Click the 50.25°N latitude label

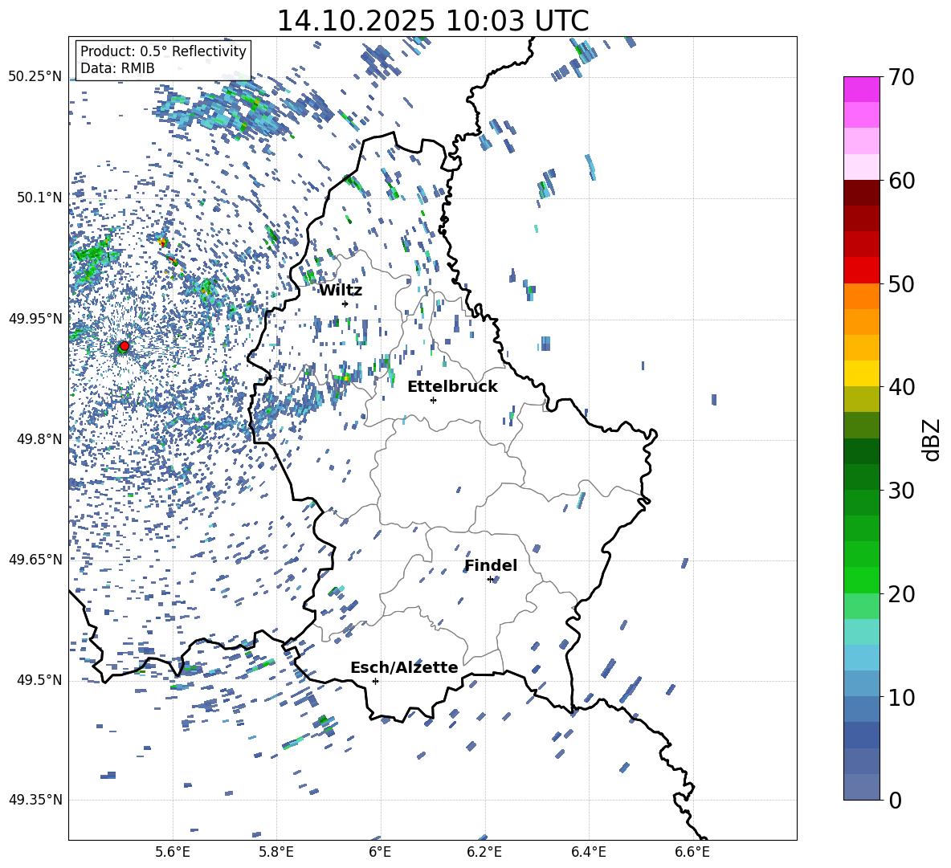35,77
